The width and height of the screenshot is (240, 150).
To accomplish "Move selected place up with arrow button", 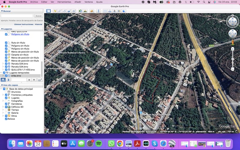I will [x=29, y=80].
